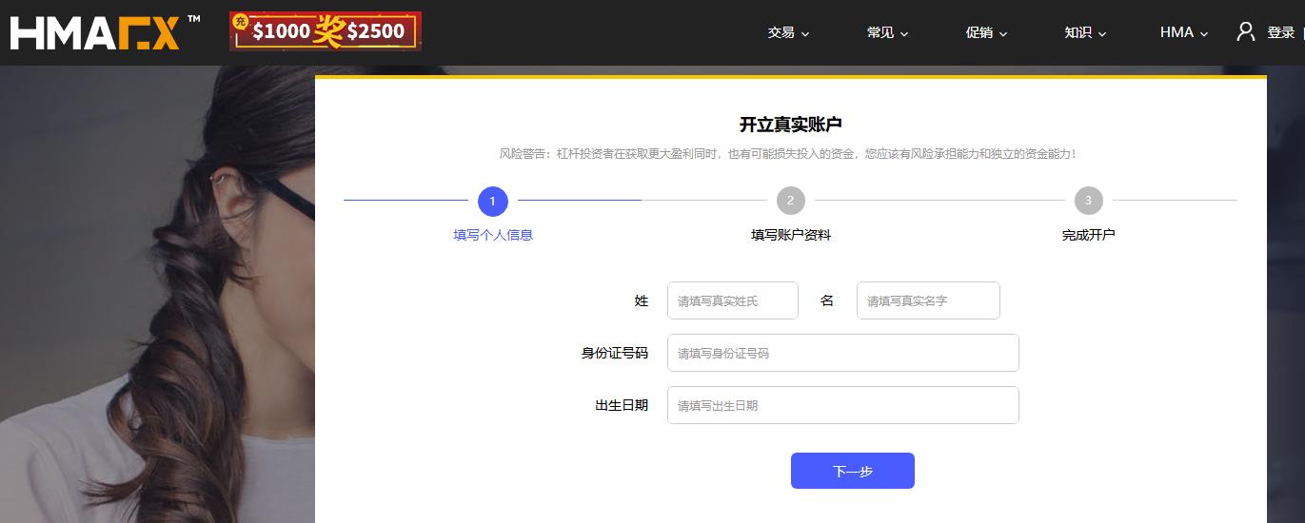Viewport: 1305px width, 523px height.
Task: Select step 2 circle indicator
Action: (x=790, y=201)
